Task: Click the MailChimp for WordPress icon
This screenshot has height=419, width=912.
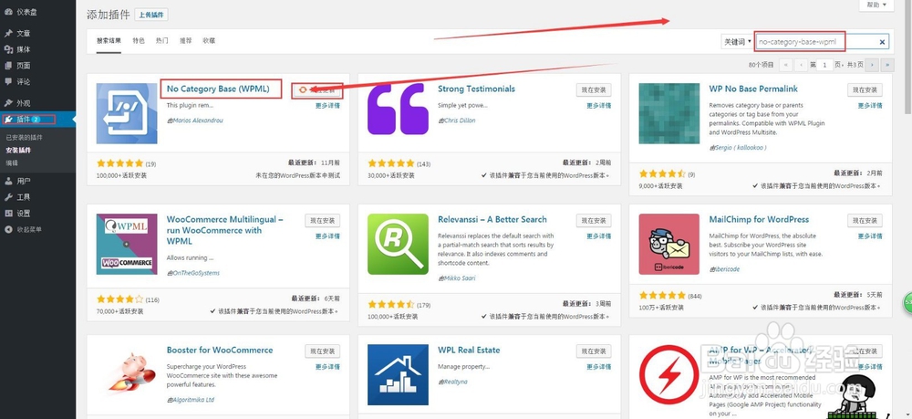Action: [x=668, y=244]
